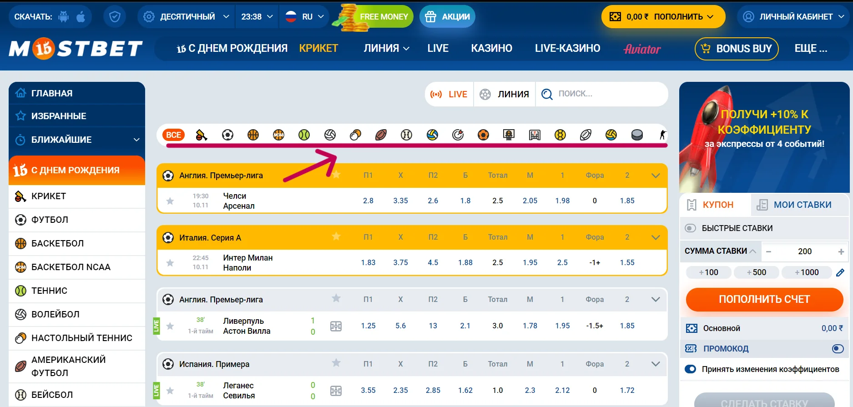Favorite the Леганес – Севилья match star
Viewport: 853px width, 407px height.
170,391
